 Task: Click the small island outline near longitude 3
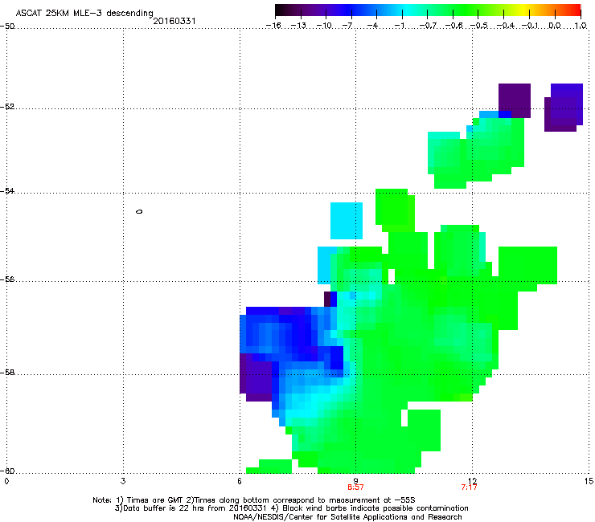click(139, 211)
